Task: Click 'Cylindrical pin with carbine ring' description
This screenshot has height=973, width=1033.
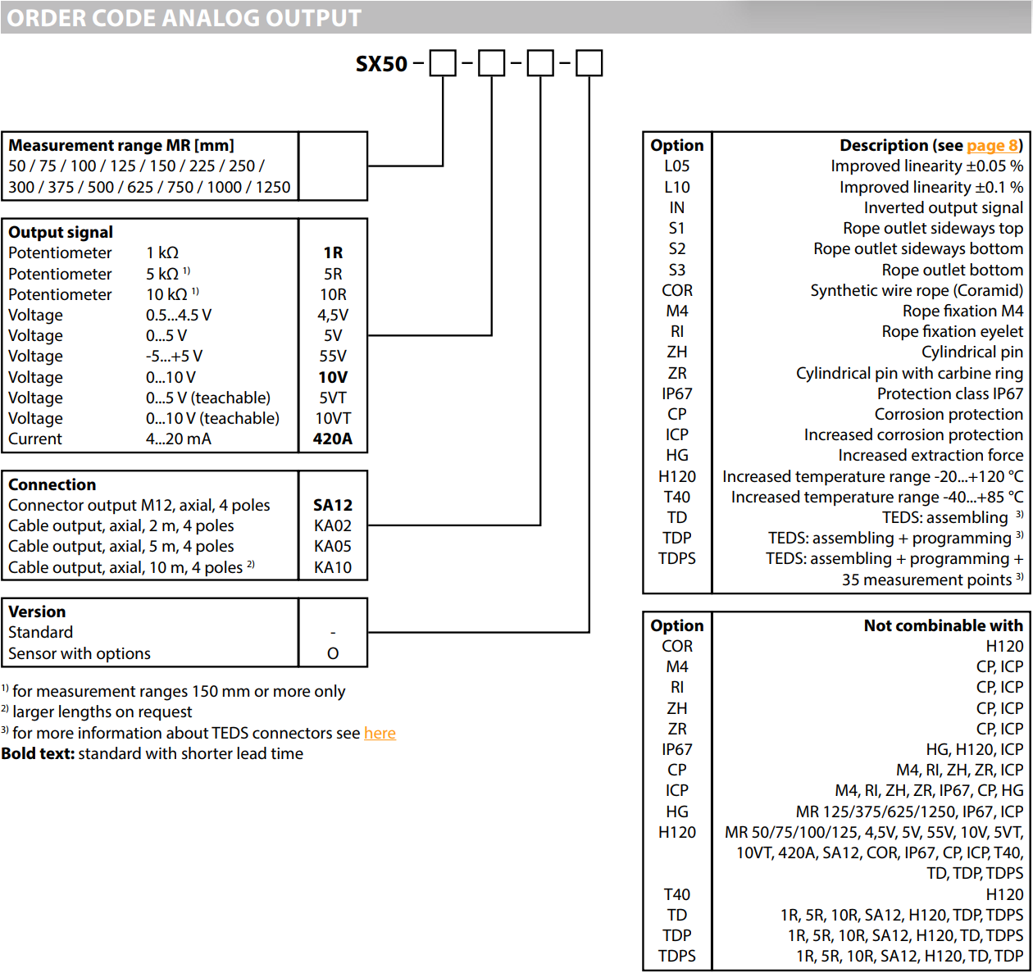Action: (910, 373)
